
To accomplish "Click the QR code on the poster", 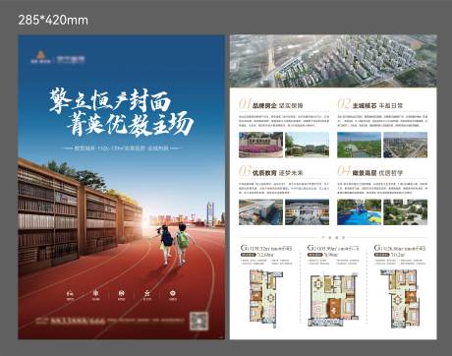I will pyautogui.click(x=198, y=321).
